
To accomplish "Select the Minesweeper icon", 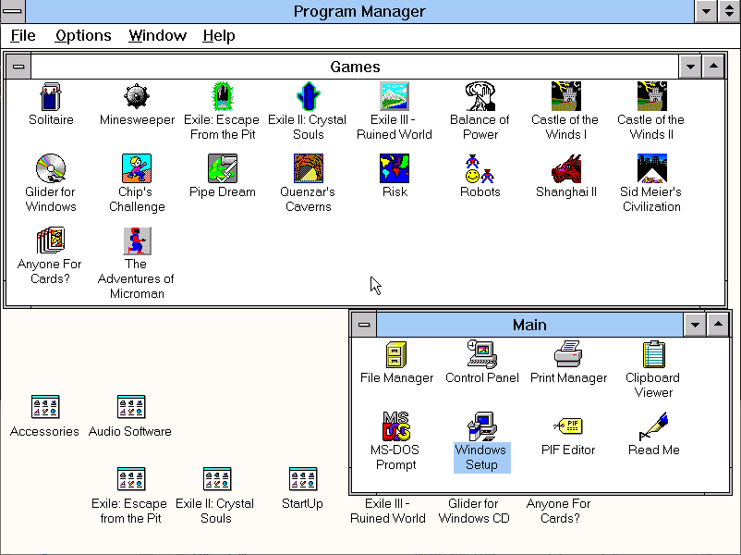I will 137,96.
